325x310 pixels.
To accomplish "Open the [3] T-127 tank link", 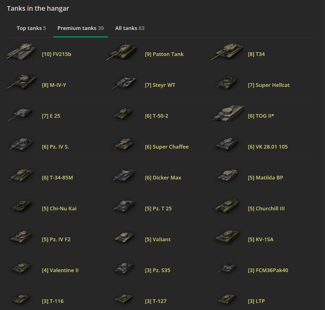I will [156, 301].
